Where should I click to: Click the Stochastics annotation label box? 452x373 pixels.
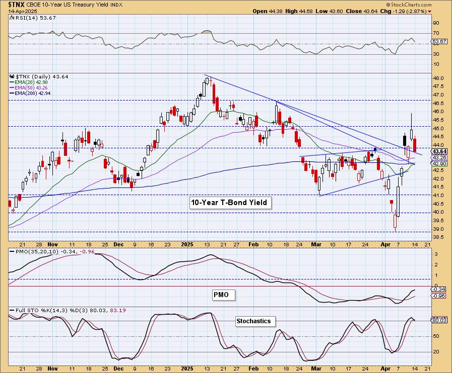click(255, 321)
